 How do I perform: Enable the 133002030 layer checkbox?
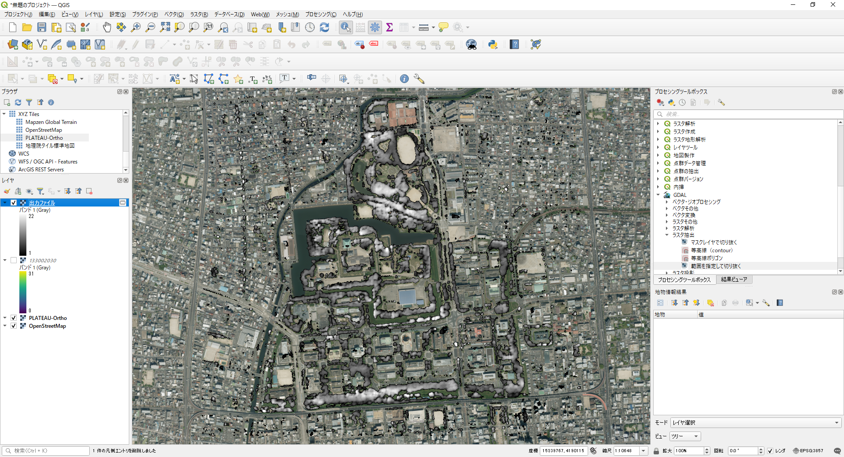14,260
